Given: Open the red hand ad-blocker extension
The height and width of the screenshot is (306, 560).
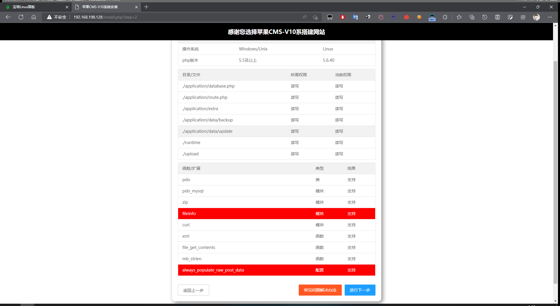Looking at the screenshot, I should tap(343, 17).
